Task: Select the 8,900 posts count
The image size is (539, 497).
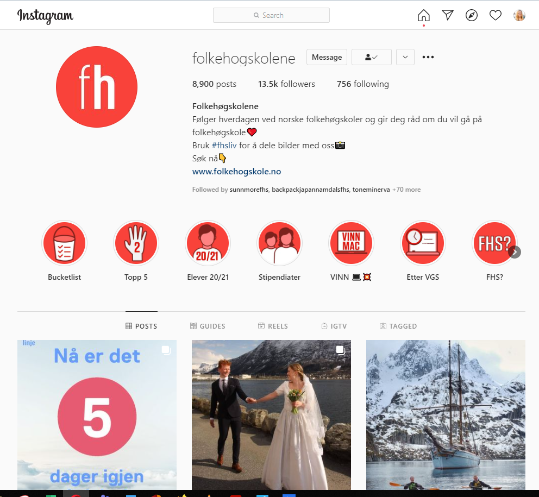Action: tap(214, 84)
